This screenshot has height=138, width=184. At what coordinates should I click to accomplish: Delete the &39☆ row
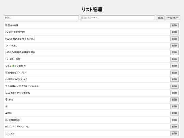174,113
